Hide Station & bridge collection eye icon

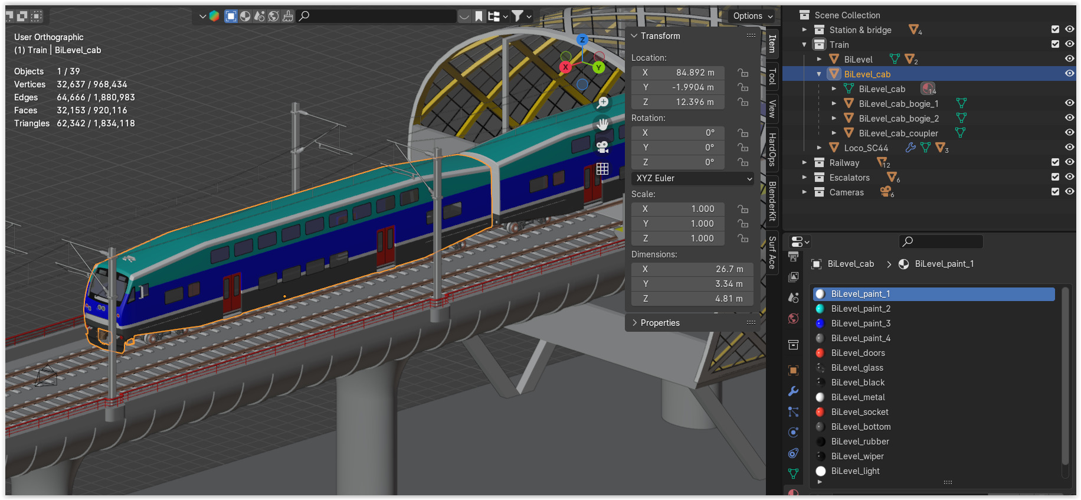tap(1069, 30)
